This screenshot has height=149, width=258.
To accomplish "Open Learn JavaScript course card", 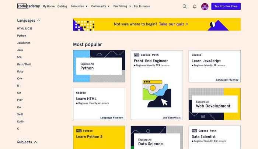I will [x=215, y=66].
